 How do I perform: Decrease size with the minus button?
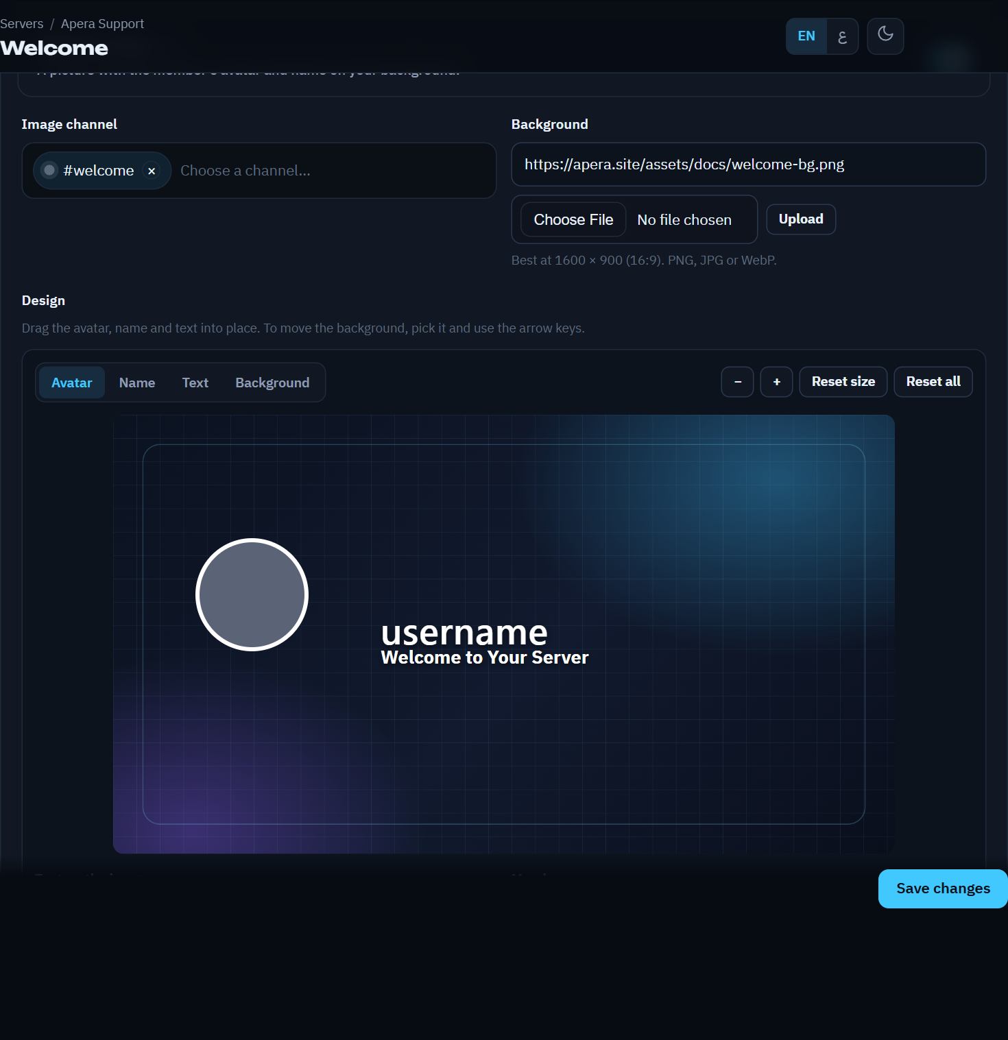click(x=738, y=382)
